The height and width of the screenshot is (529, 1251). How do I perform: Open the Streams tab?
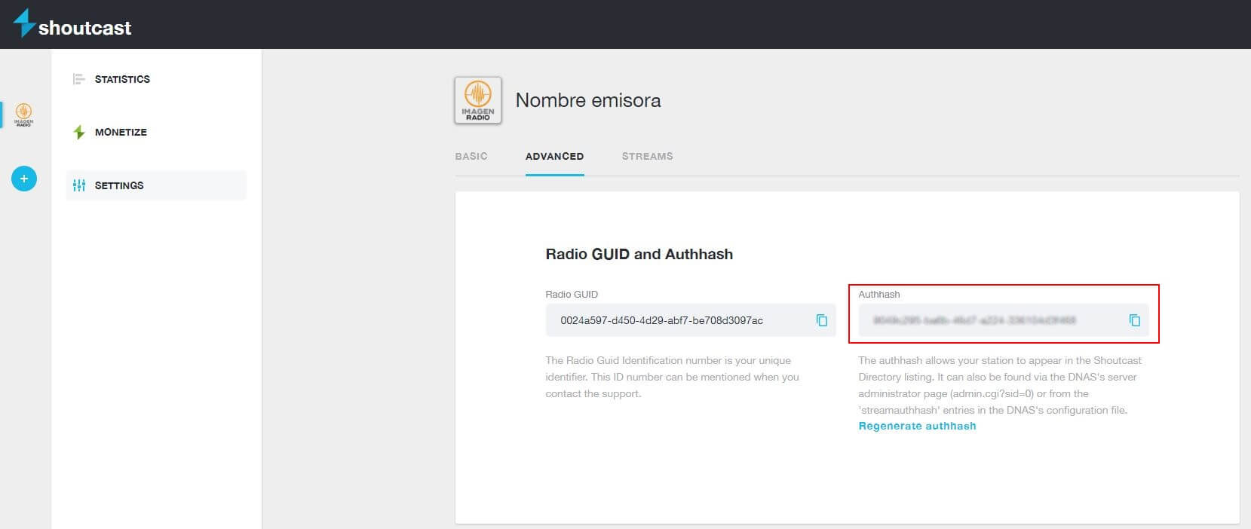(x=647, y=156)
